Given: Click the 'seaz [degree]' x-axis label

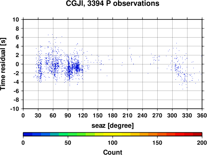Looking at the screenshot, I should pyautogui.click(x=113, y=126).
